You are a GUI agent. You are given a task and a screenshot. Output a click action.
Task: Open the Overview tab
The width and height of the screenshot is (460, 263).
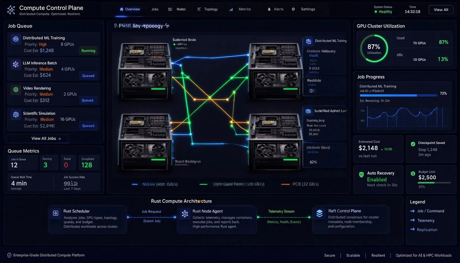(130, 9)
